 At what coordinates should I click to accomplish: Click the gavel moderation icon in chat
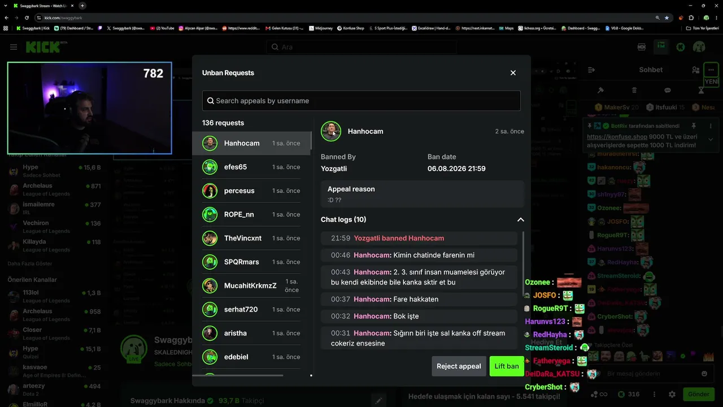601,90
